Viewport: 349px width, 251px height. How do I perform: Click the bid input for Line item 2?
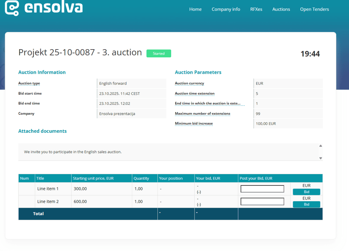262,201
